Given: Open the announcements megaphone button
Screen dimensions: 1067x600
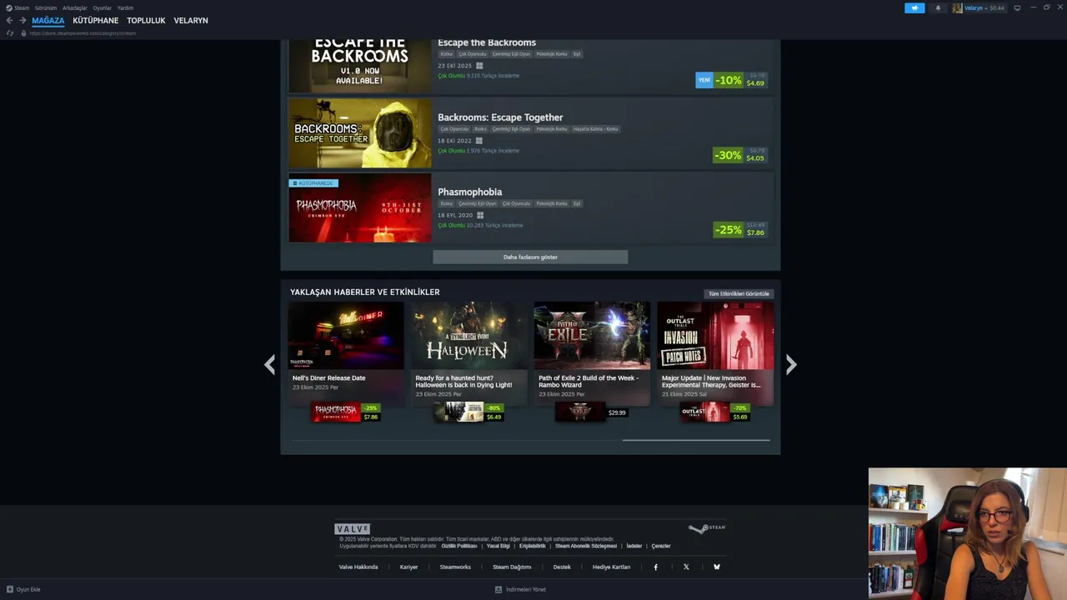Looking at the screenshot, I should pos(914,7).
